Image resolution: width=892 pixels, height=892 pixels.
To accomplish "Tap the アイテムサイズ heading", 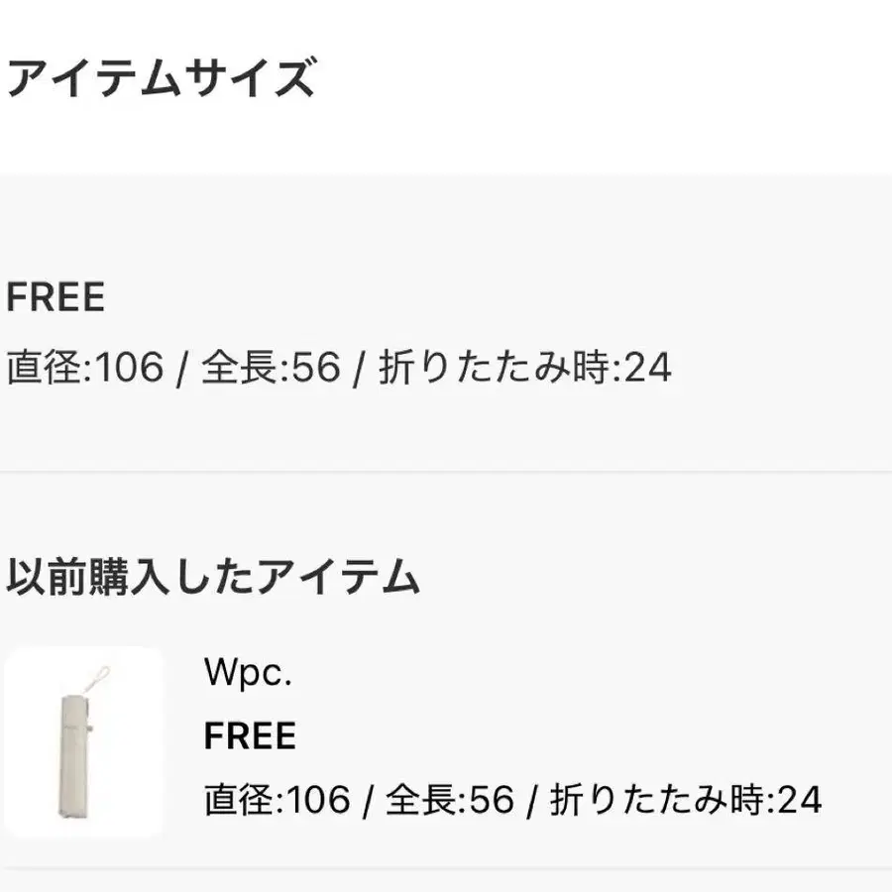I will [161, 77].
